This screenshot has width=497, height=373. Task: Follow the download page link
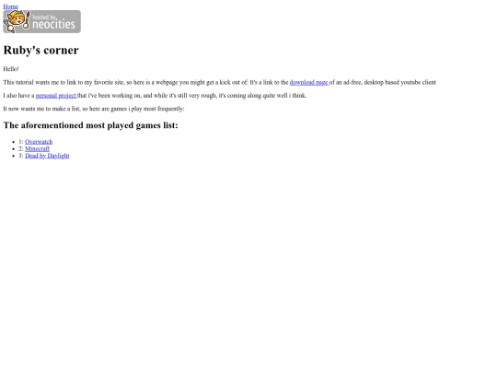click(309, 83)
